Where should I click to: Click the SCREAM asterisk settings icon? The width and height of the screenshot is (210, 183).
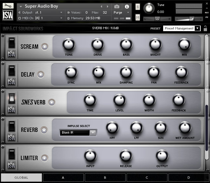[45, 47]
